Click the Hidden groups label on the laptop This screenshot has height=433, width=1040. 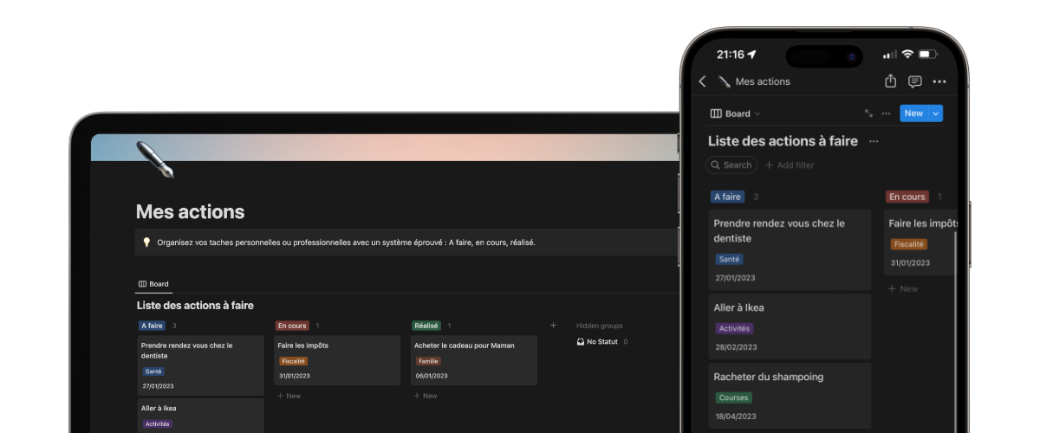tap(600, 326)
